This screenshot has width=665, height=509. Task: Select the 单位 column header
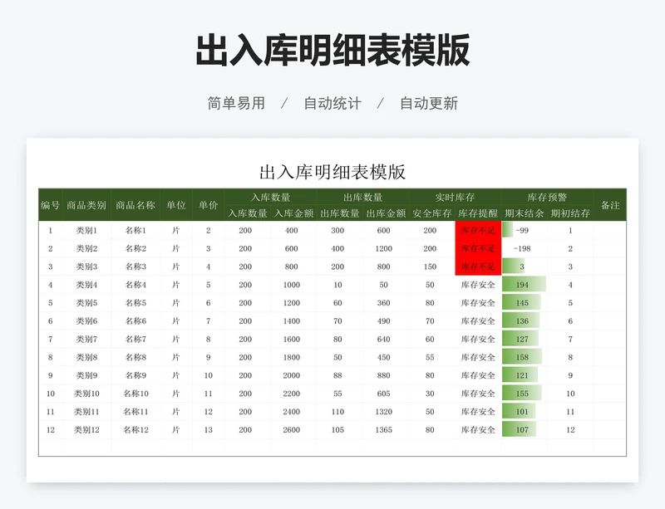176,205
